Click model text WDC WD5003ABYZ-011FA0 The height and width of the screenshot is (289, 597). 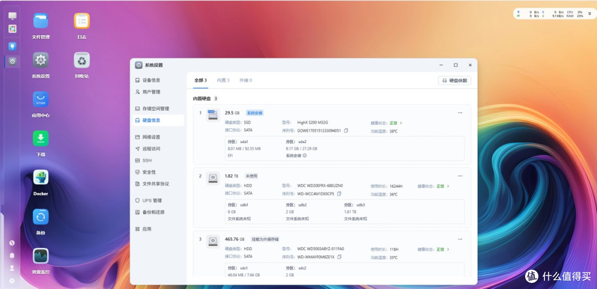click(x=321, y=249)
